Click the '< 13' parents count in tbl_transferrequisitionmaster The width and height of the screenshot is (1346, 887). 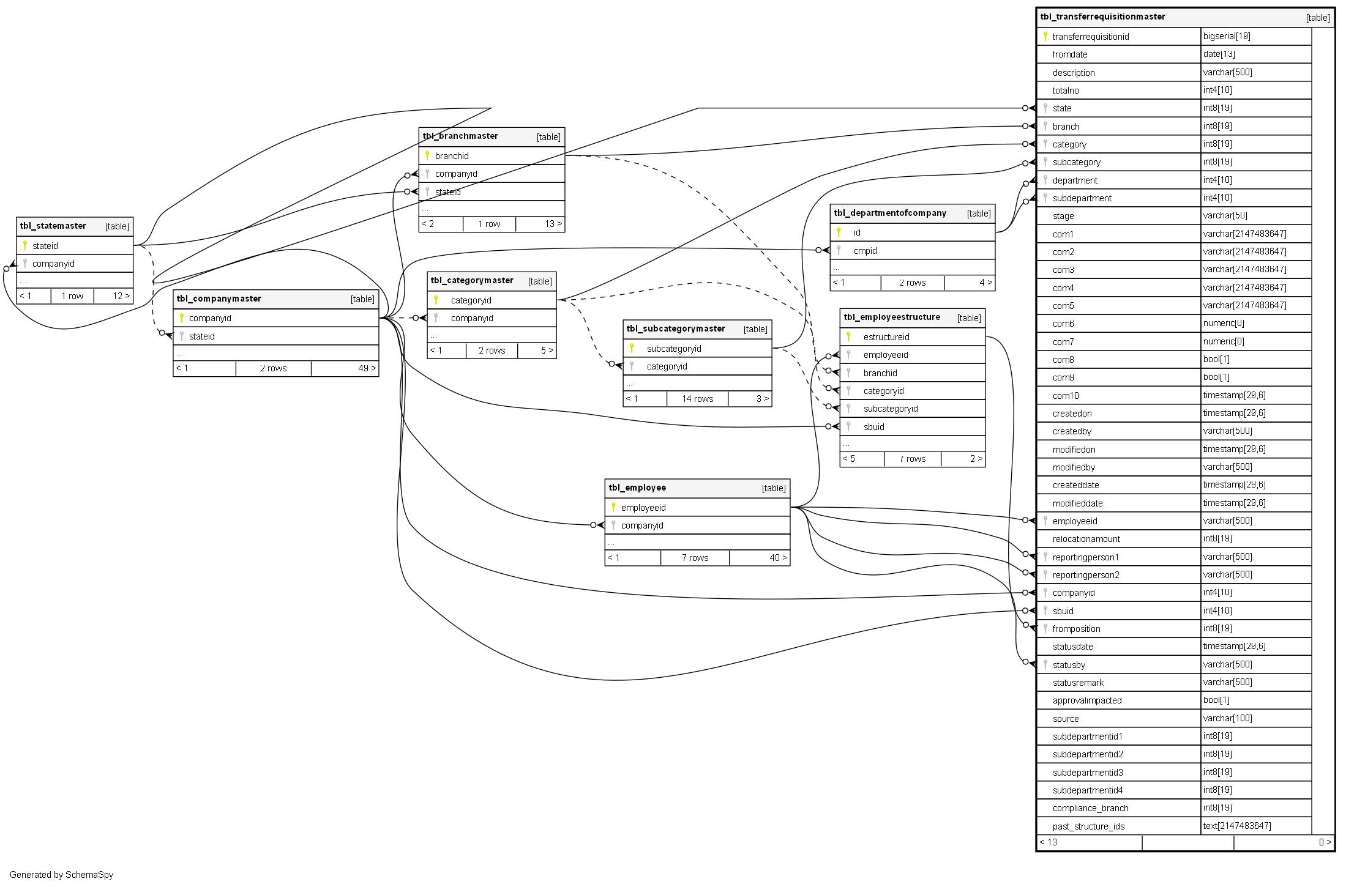coord(1049,842)
